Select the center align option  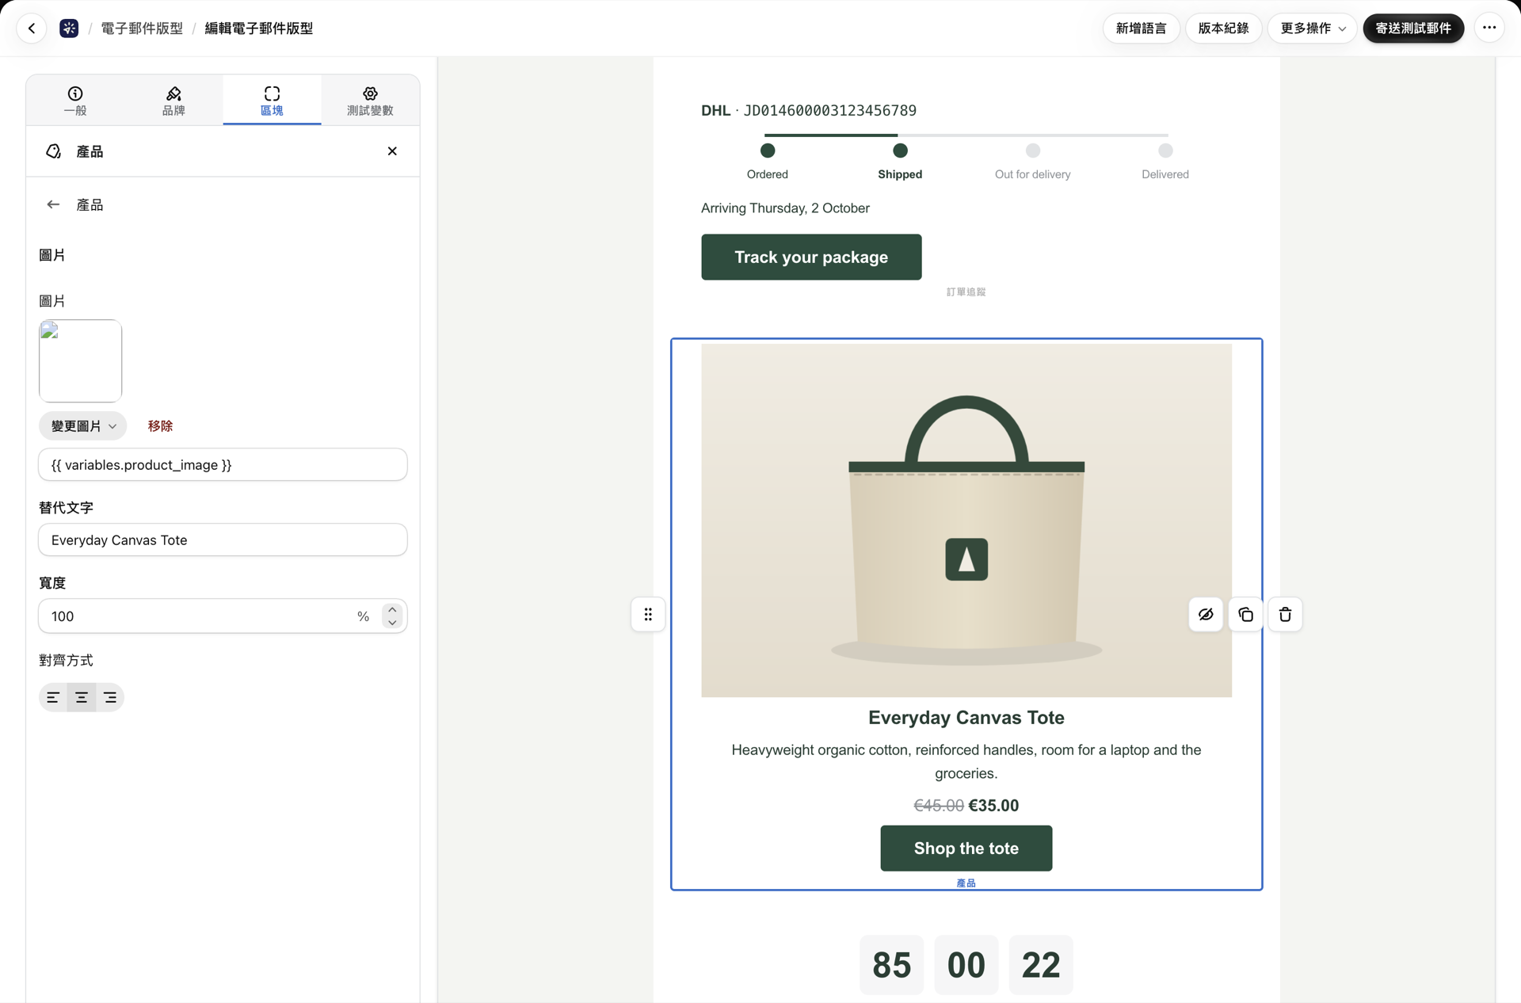[x=82, y=697]
